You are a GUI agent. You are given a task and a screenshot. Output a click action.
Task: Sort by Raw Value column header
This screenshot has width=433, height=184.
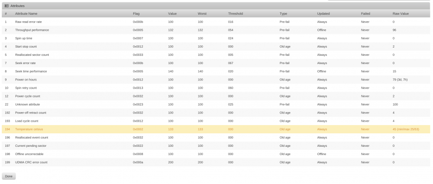401,13
